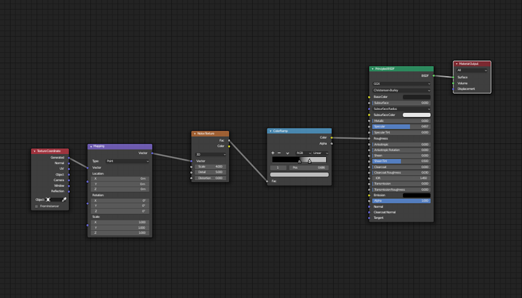Click the ColorRamp stop color bar
The height and width of the screenshot is (298, 522).
(299, 175)
